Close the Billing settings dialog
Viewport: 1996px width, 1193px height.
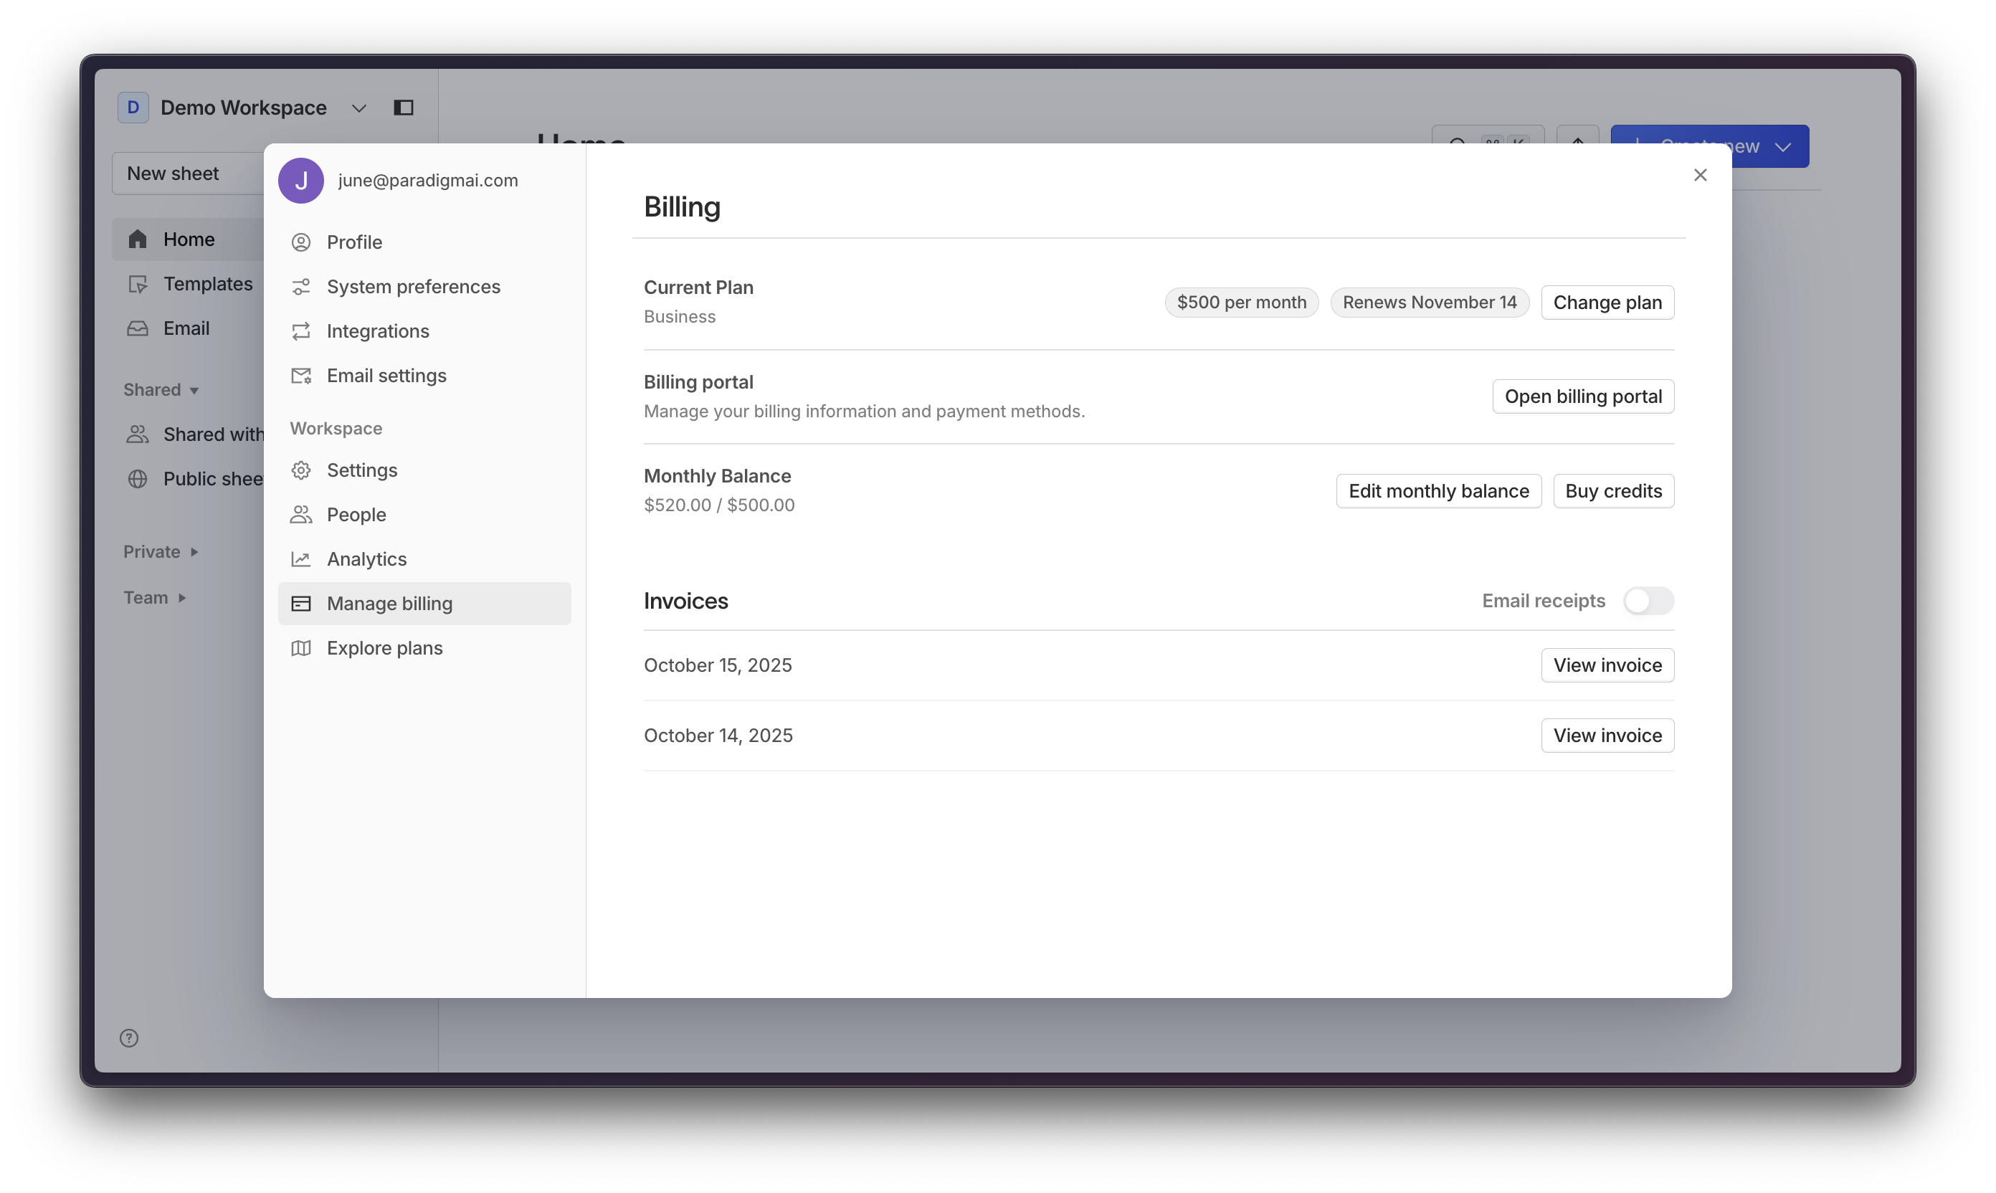click(1699, 175)
